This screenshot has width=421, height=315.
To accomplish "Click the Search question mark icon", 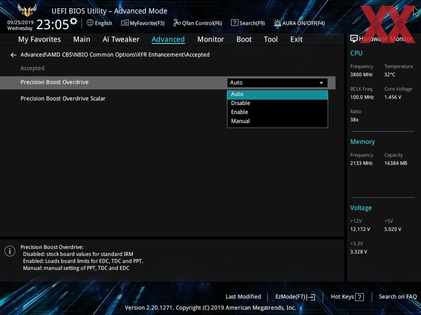I will tap(235, 23).
